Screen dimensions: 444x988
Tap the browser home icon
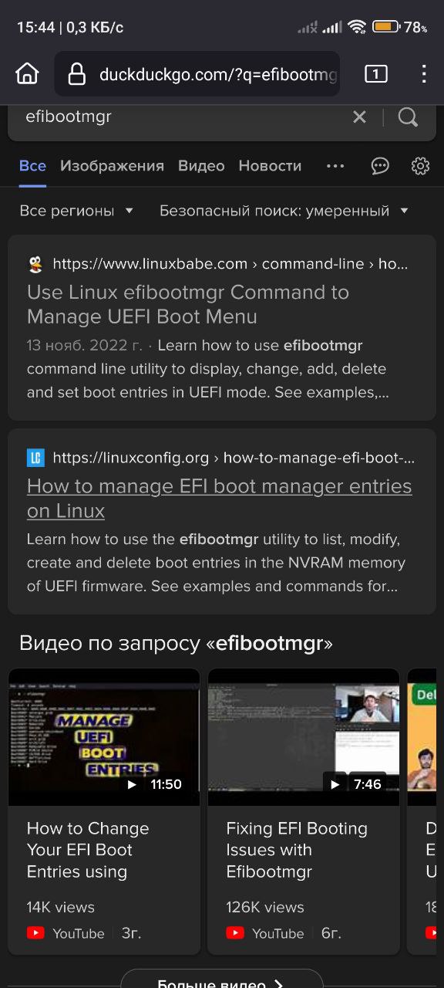(x=27, y=74)
